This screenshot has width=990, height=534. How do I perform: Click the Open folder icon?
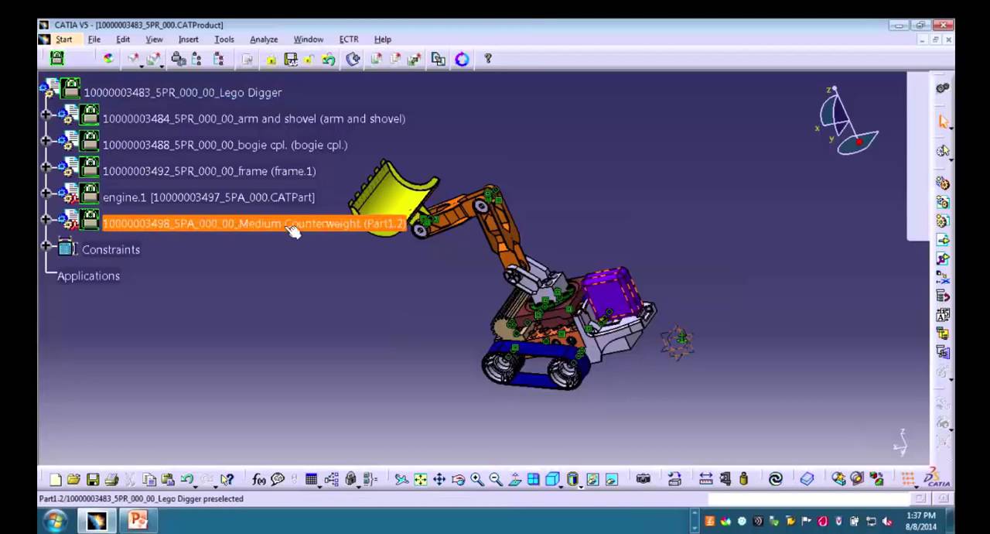(x=73, y=480)
